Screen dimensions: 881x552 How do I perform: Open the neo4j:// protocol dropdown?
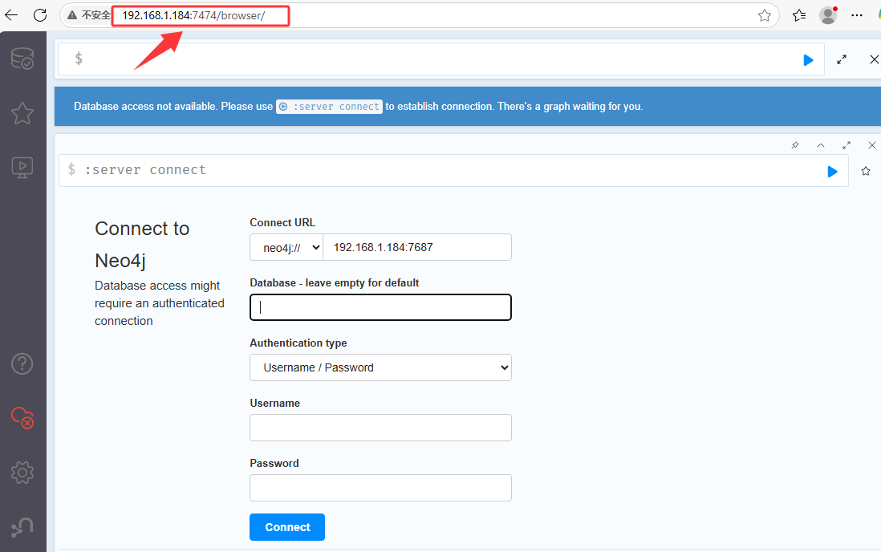(286, 247)
